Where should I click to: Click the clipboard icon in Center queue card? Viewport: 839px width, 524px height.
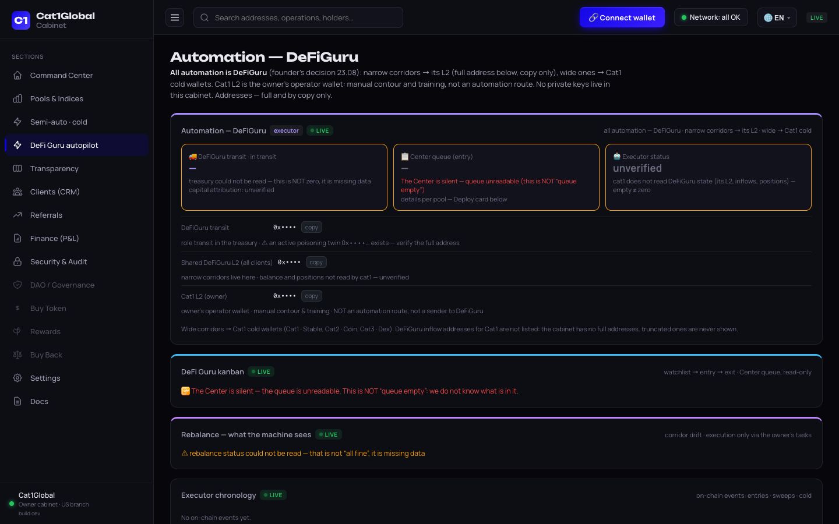click(405, 157)
